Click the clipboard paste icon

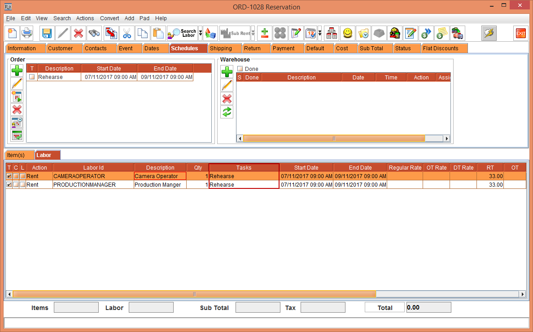coord(158,33)
